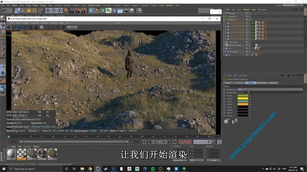Toggle Displacer enable checkmark

[x=250, y=51]
